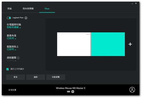The width and height of the screenshot is (142, 98).
Task: Click the 更多 button
Action: (x=15, y=77)
